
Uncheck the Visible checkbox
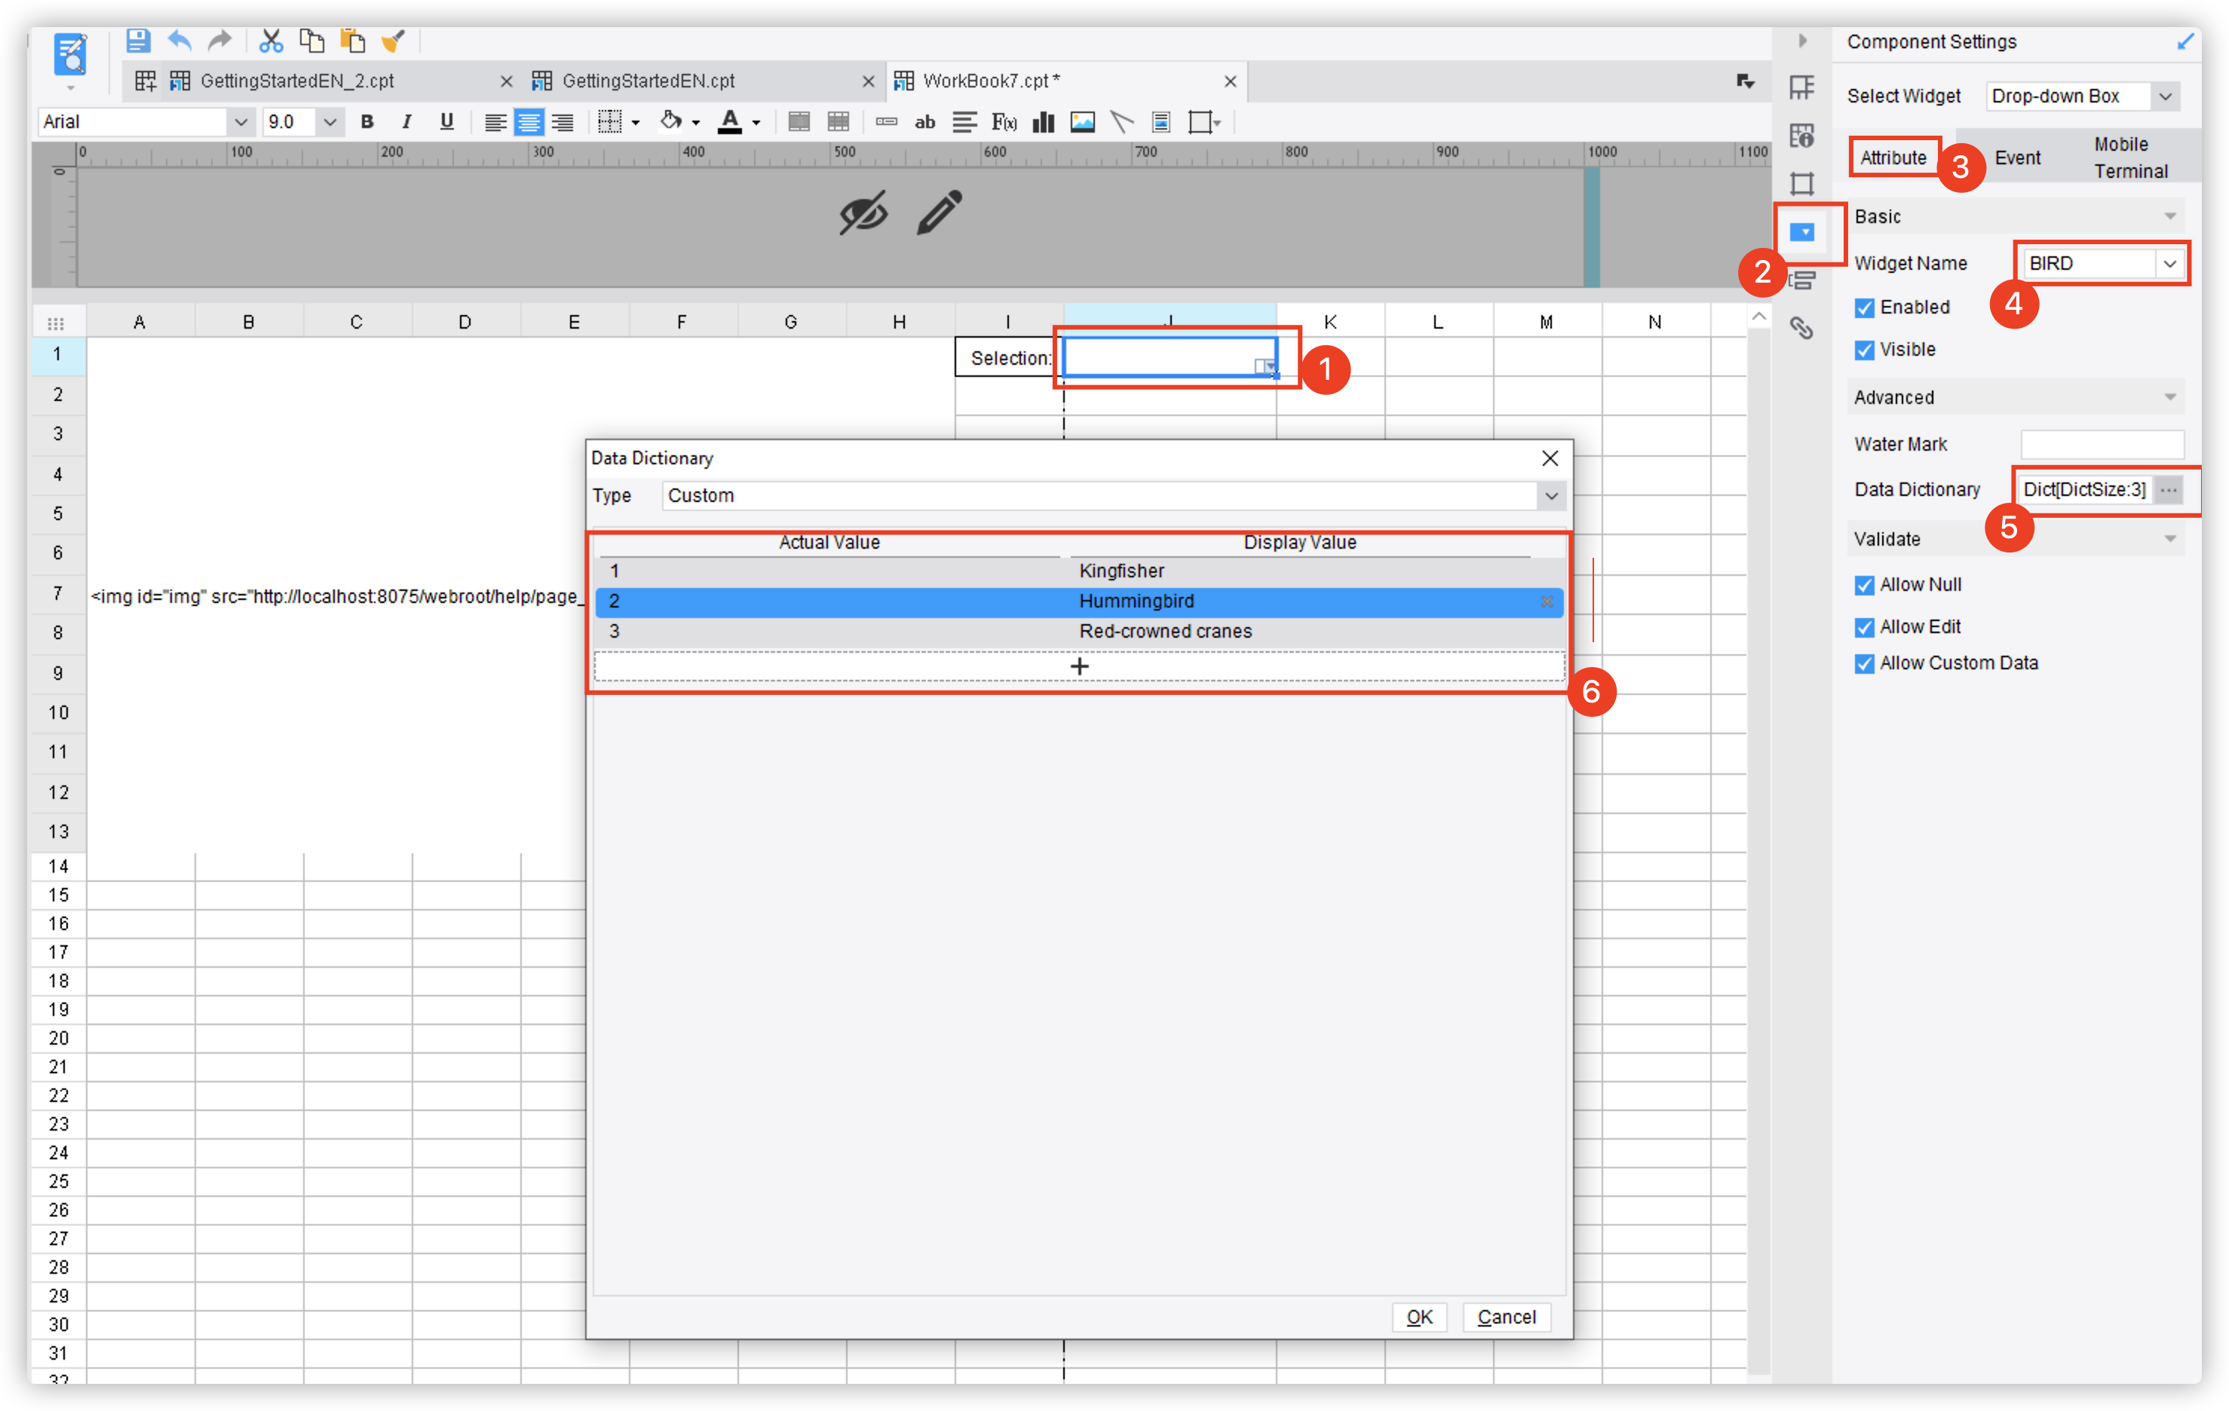pos(1864,350)
